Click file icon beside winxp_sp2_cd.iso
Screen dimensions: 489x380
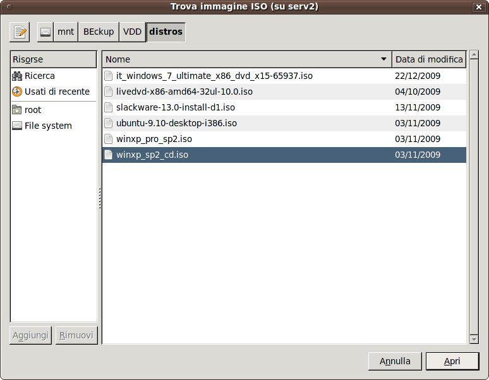tap(108, 155)
